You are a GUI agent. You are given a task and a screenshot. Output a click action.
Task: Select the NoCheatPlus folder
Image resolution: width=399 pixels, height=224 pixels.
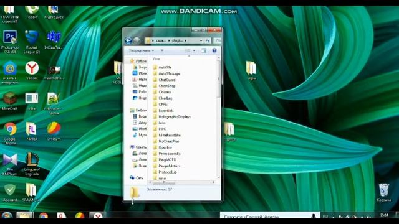point(166,141)
